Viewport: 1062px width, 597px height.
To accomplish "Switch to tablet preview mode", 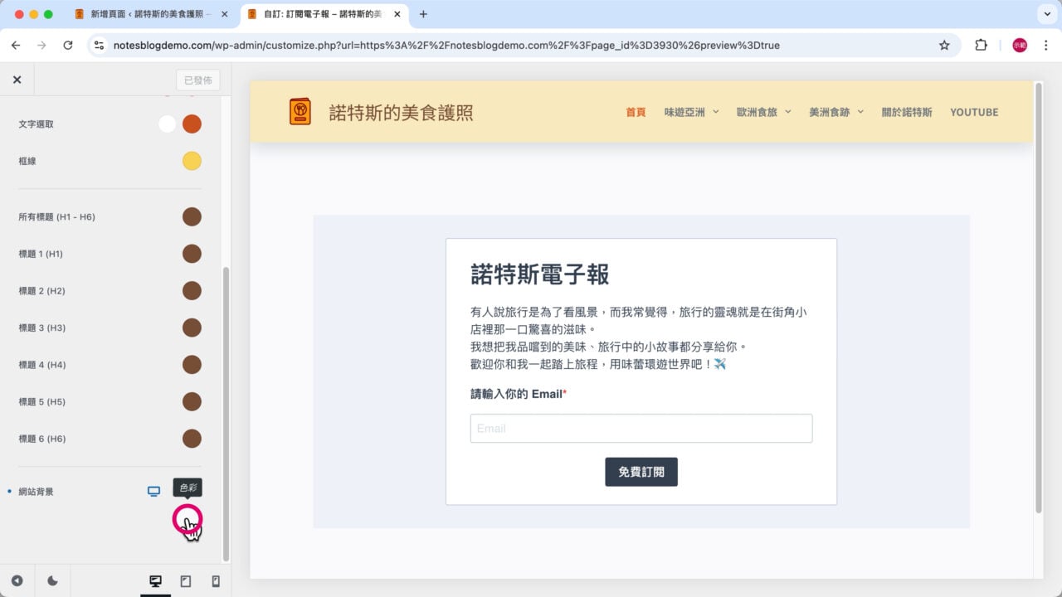I will pos(186,580).
